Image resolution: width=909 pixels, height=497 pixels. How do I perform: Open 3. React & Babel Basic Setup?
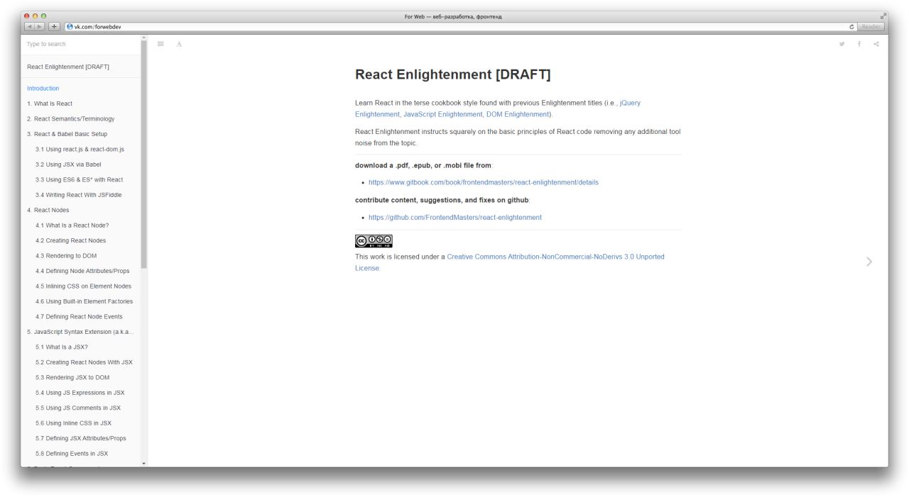tap(67, 134)
